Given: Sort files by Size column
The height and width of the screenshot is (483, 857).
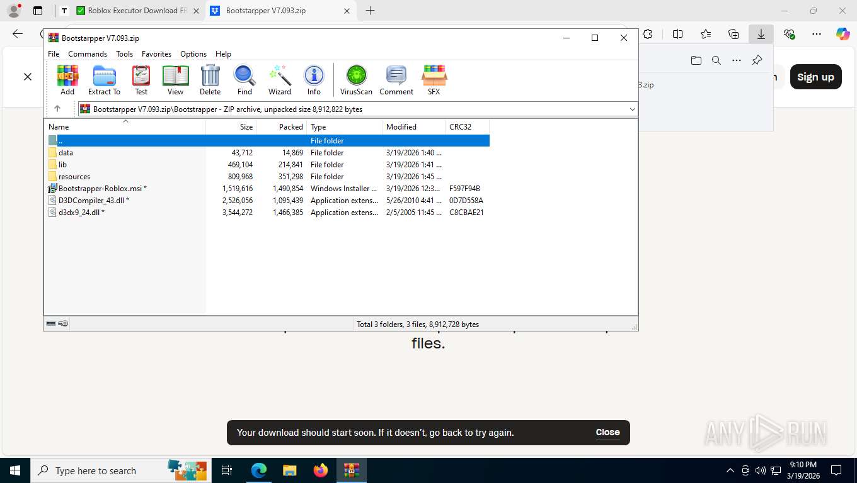Looking at the screenshot, I should pos(231,126).
